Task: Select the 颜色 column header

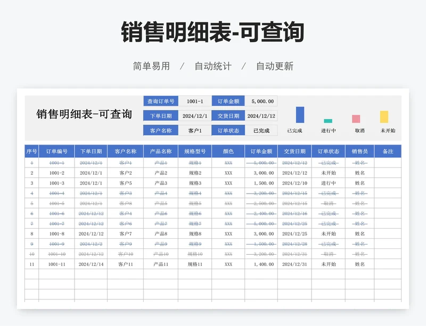Action: [228, 151]
